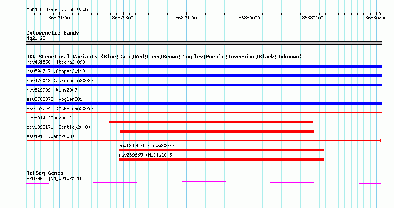Viewport: 394px width, 208px height.
Task: Click the gray 4q21.23 cytogenetic band bar
Action: pos(204,43)
